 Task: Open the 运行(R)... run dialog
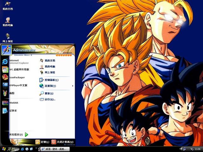pos(47,99)
